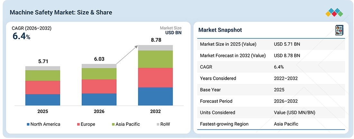Click the Machine Safety Market title
The image size is (354, 139).
tap(61, 12)
